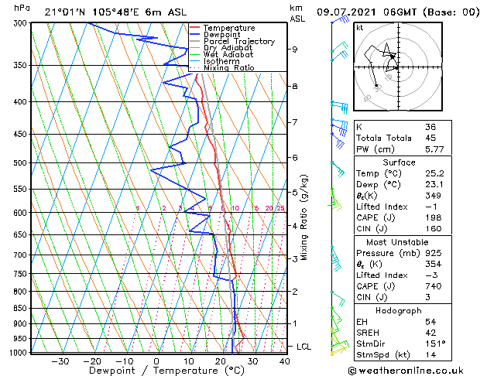Click the red Temperature legend line
The image size is (487, 376).
tap(194, 28)
